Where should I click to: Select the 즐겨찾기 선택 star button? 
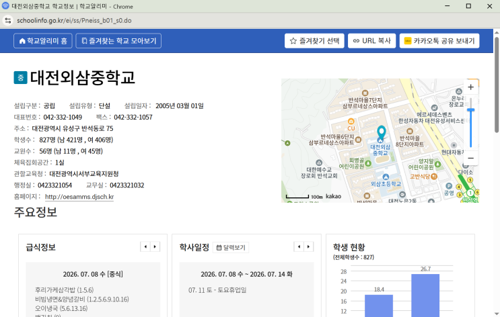[x=314, y=41]
